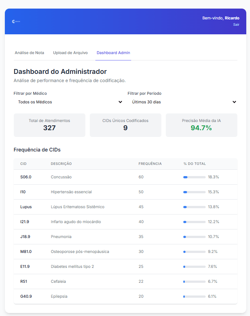Expand the Filtrar por Período dropdown

pos(183,102)
